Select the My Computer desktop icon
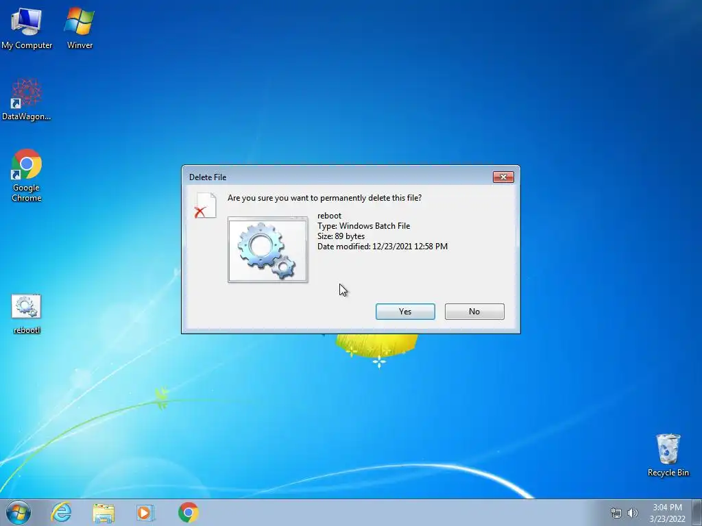702x526 pixels. coord(27,28)
